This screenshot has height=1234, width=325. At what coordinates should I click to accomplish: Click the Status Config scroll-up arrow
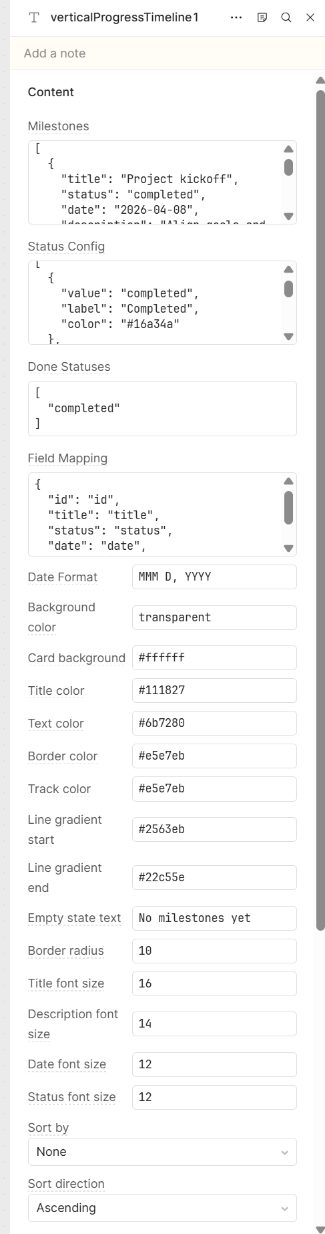[x=288, y=269]
